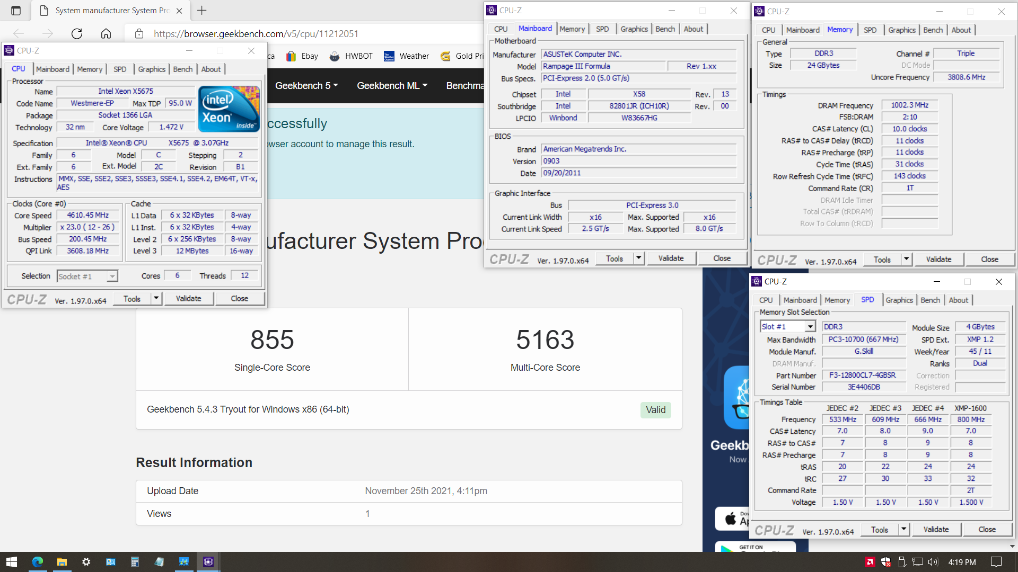Open Windows Security tray icon
The image size is (1018, 572).
coord(886,562)
